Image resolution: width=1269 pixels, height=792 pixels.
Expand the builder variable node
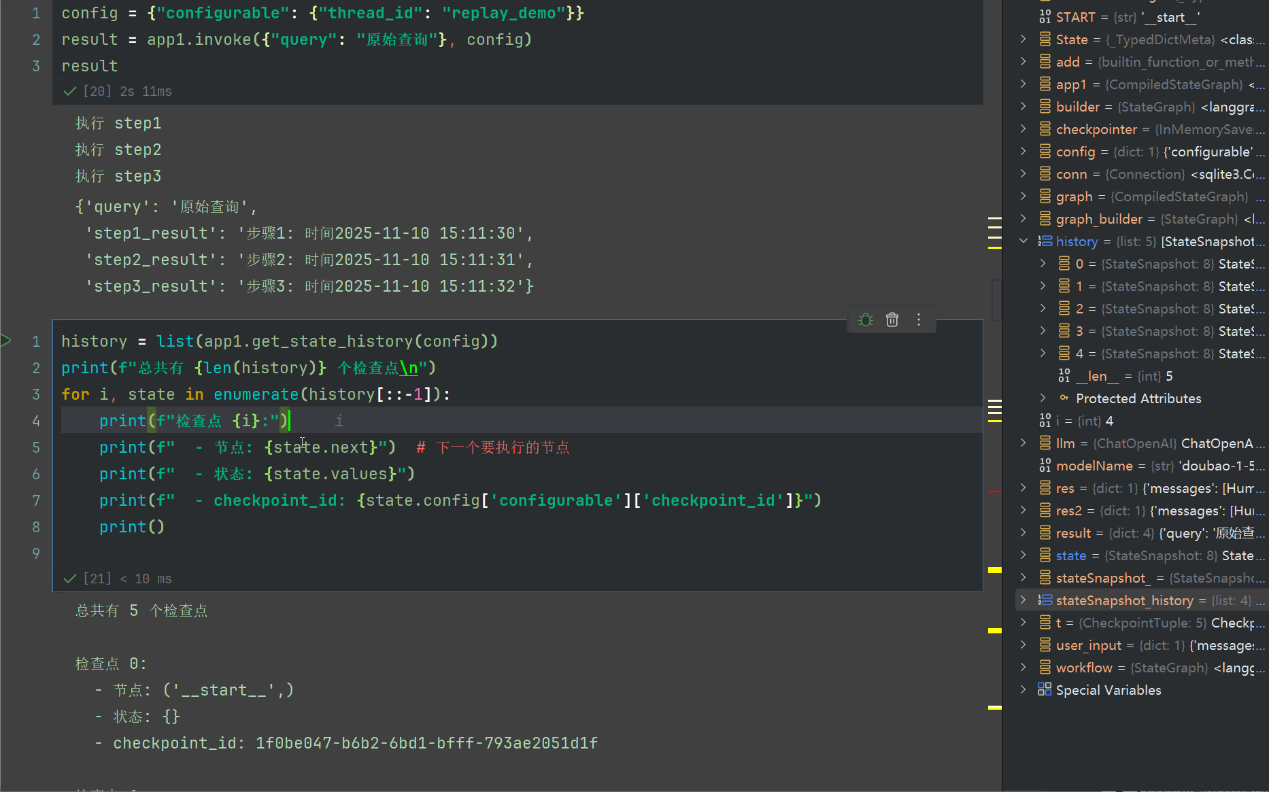coord(1023,107)
